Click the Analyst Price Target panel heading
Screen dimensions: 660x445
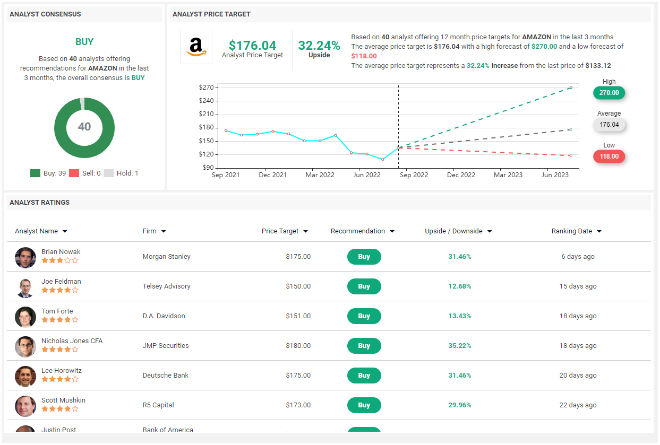[211, 14]
